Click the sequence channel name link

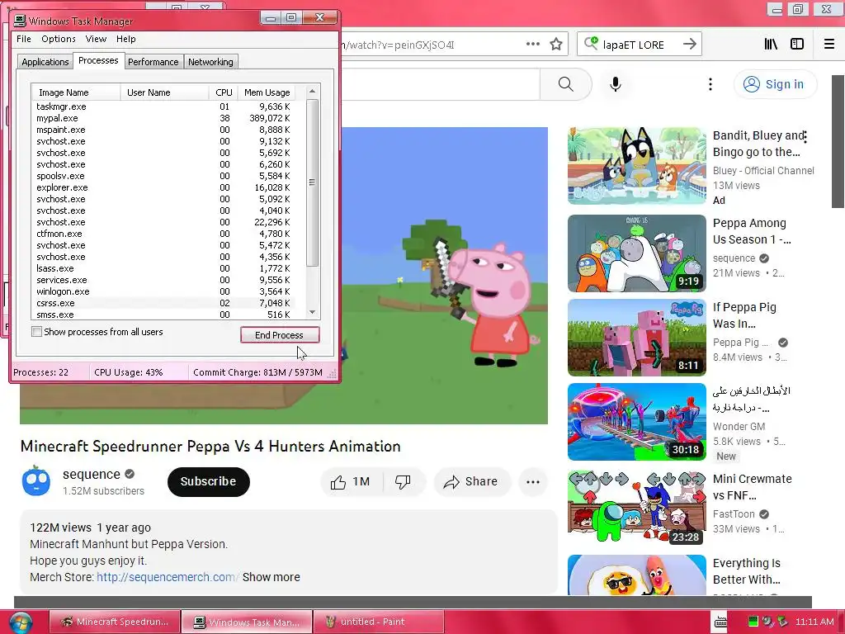(91, 474)
